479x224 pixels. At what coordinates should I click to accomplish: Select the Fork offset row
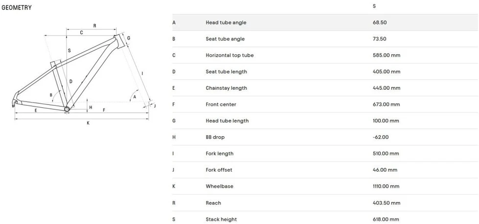(x=325, y=170)
